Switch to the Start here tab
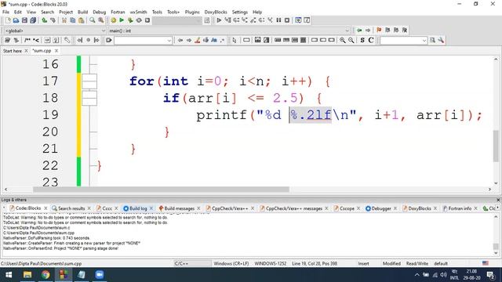The height and width of the screenshot is (282, 502). 13,51
